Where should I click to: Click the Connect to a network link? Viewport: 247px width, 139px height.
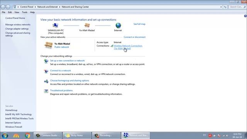[61, 71]
